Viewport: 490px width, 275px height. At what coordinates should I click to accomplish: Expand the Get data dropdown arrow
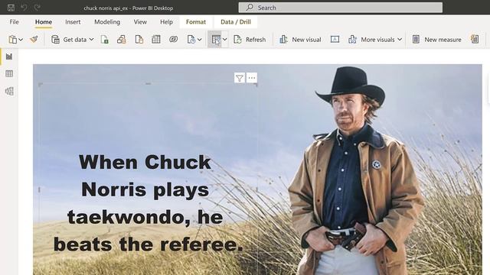(91, 40)
